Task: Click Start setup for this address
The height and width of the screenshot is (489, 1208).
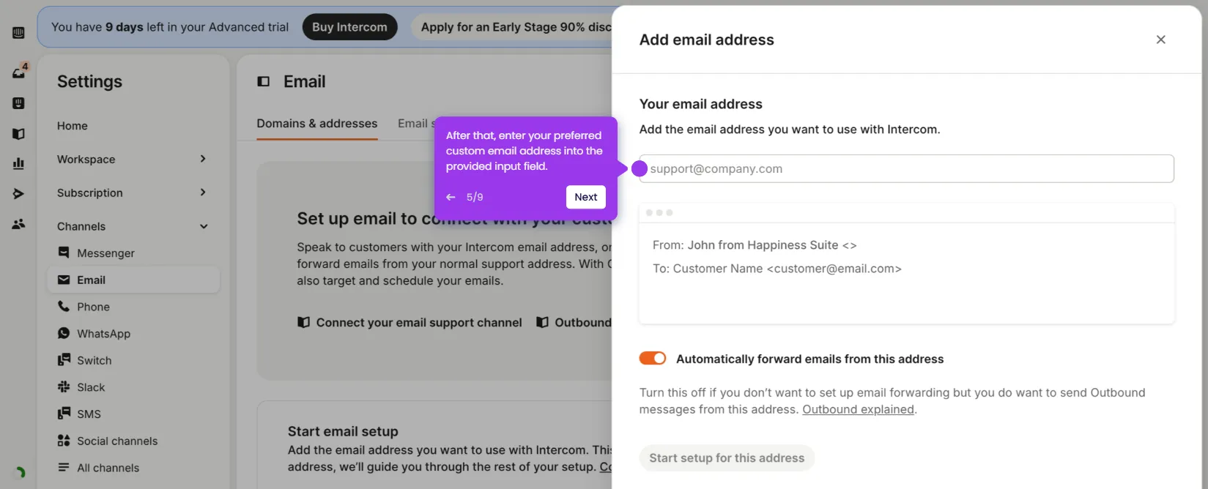Action: [x=727, y=458]
